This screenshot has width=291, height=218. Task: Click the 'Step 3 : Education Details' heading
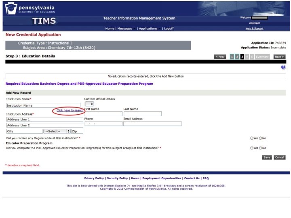coord(30,56)
